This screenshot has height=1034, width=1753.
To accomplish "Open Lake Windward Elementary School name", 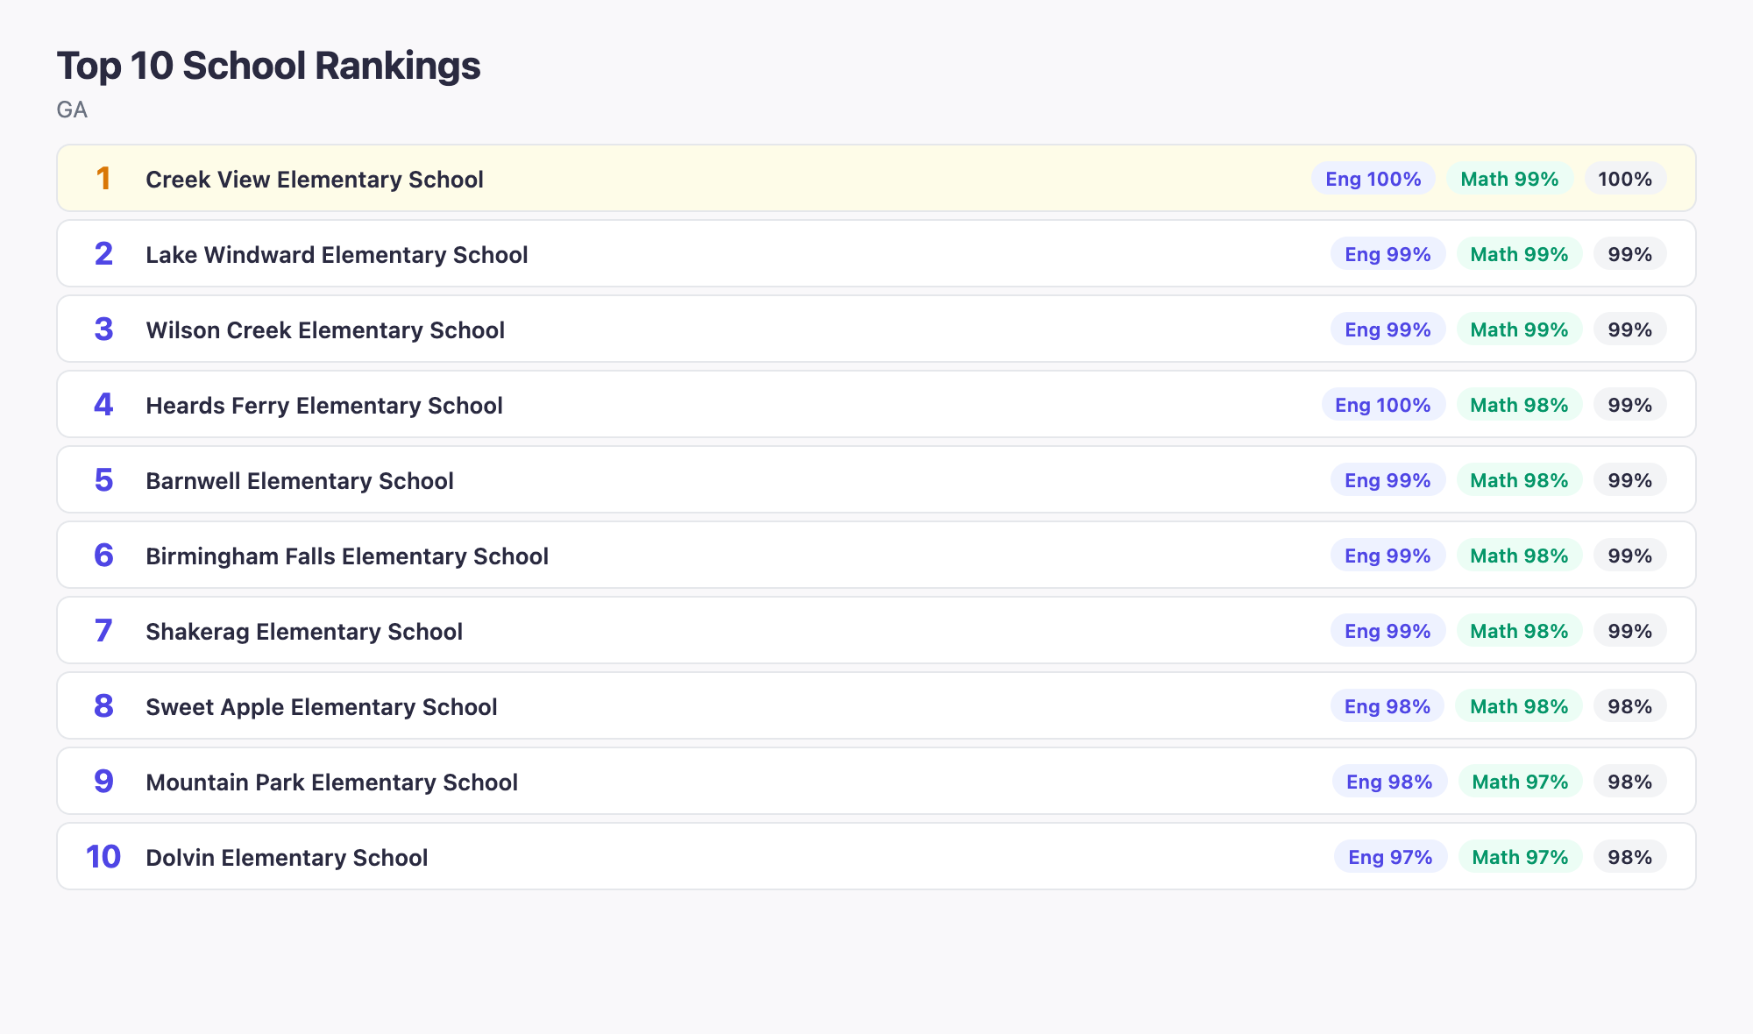I will 337,254.
